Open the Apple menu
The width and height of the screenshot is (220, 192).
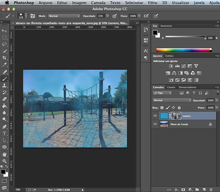point(7,3)
